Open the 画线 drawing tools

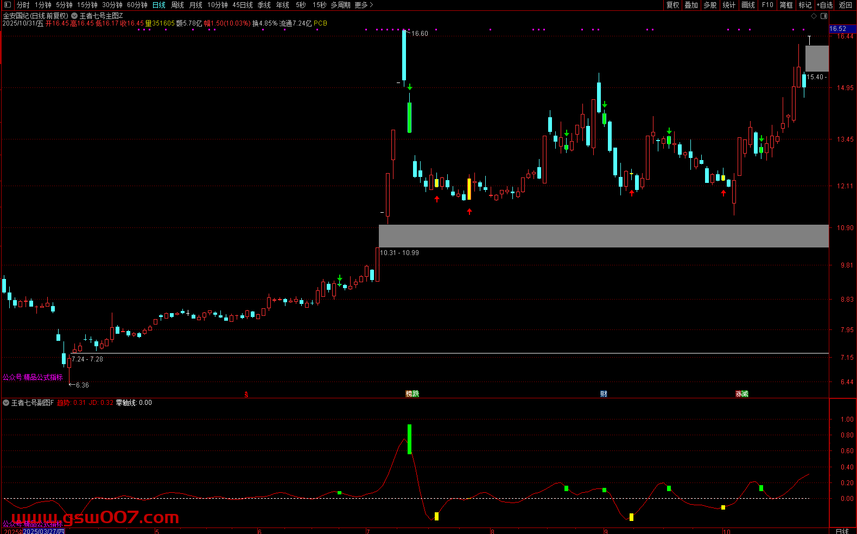(x=748, y=5)
